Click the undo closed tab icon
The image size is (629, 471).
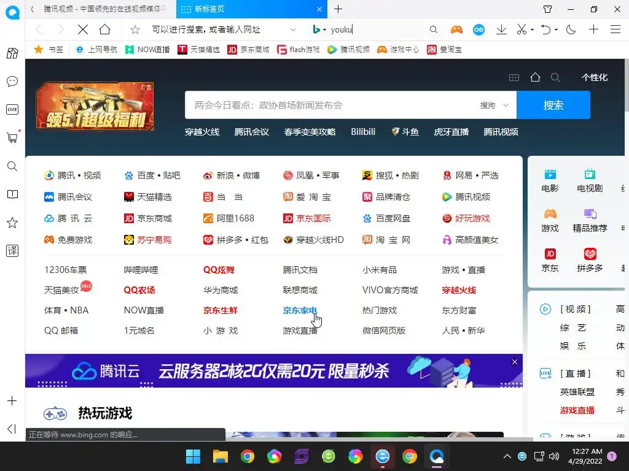pyautogui.click(x=545, y=29)
